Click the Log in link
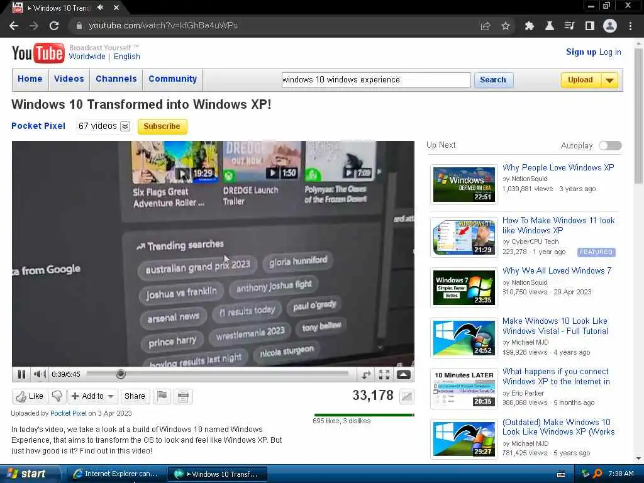Screen dimensions: 644x483 (x=610, y=52)
